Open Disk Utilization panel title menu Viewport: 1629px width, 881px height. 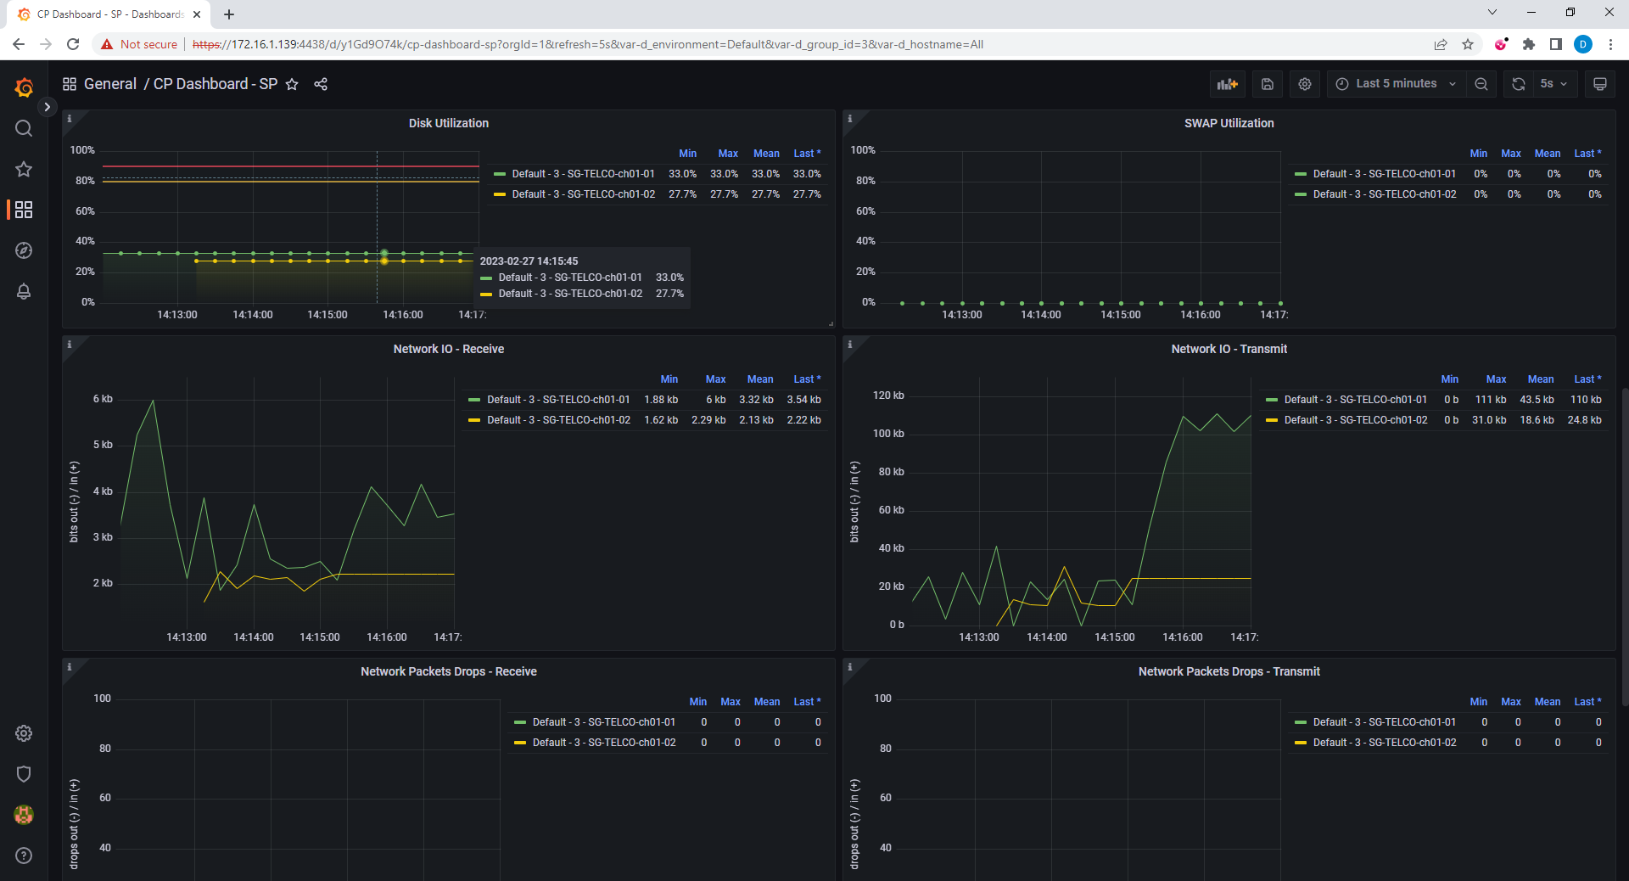click(449, 123)
